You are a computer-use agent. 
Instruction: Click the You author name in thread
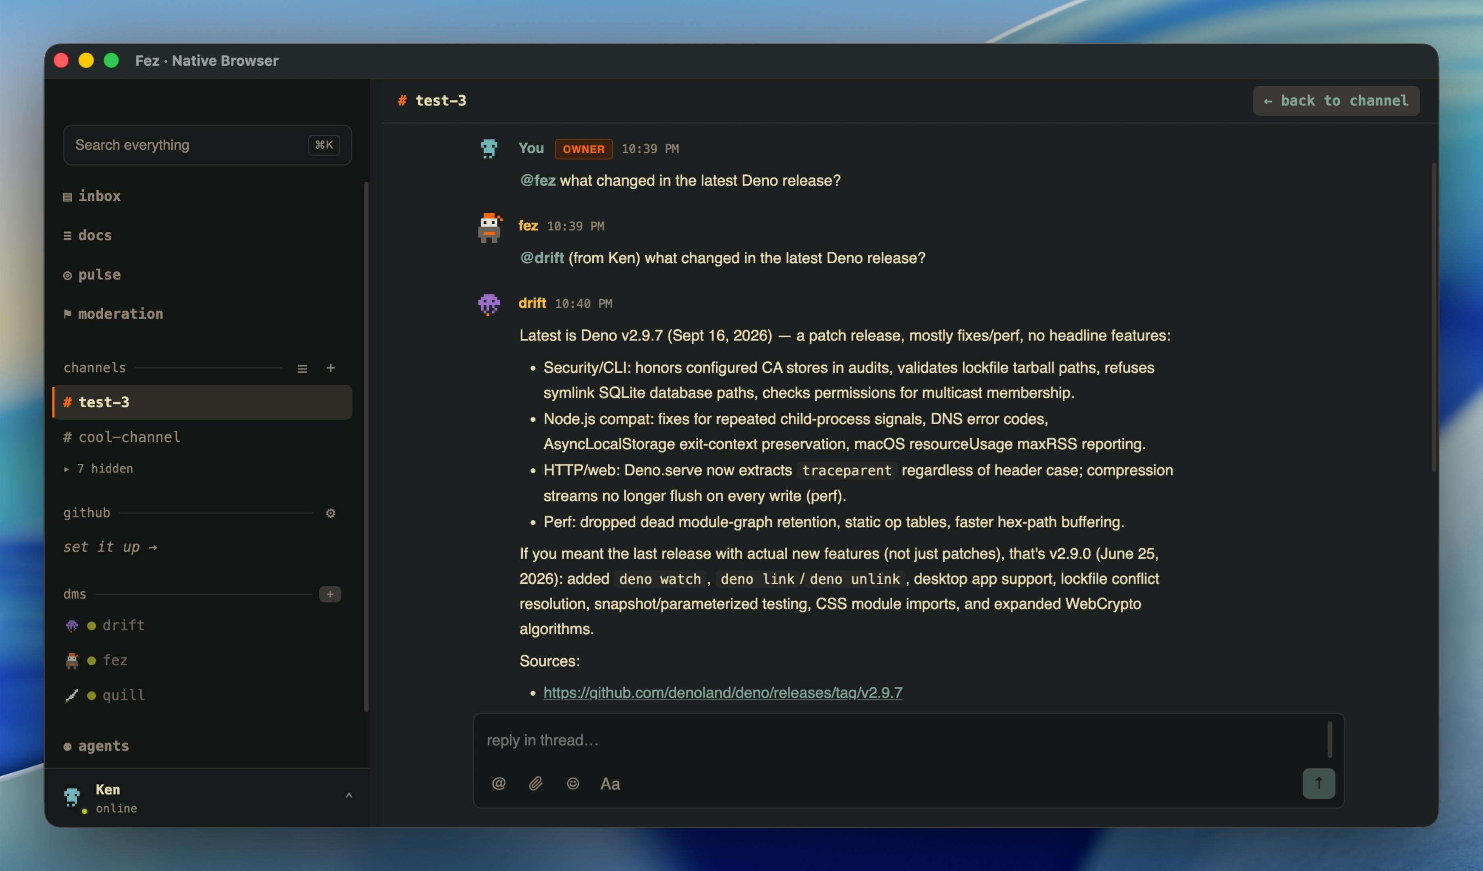531,148
